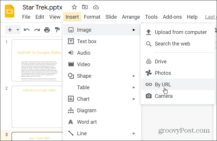The width and height of the screenshot is (217, 141).
Task: Insert a Text box
Action: coord(102,41)
